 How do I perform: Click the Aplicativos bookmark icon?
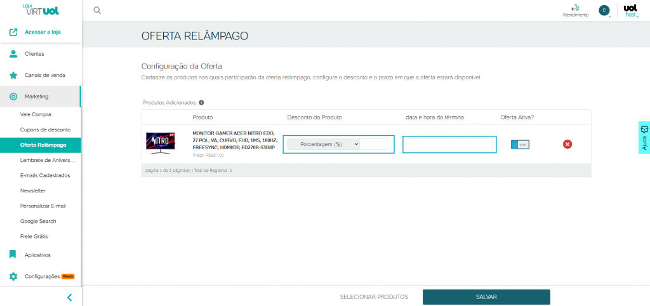pos(13,255)
